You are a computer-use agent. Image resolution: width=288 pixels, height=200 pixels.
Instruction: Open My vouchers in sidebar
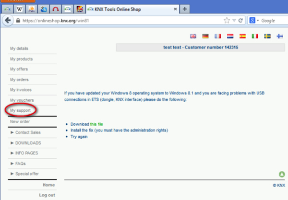(x=22, y=100)
